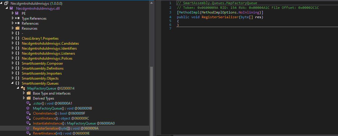Screen dimensions: 338x136
Task: Click the CloneInstance method icon
Action: (x=28, y=113)
